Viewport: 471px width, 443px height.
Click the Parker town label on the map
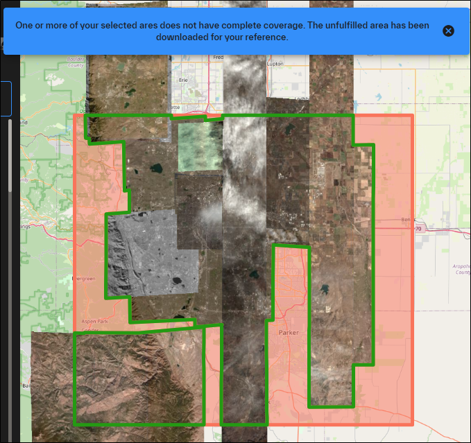pos(289,333)
